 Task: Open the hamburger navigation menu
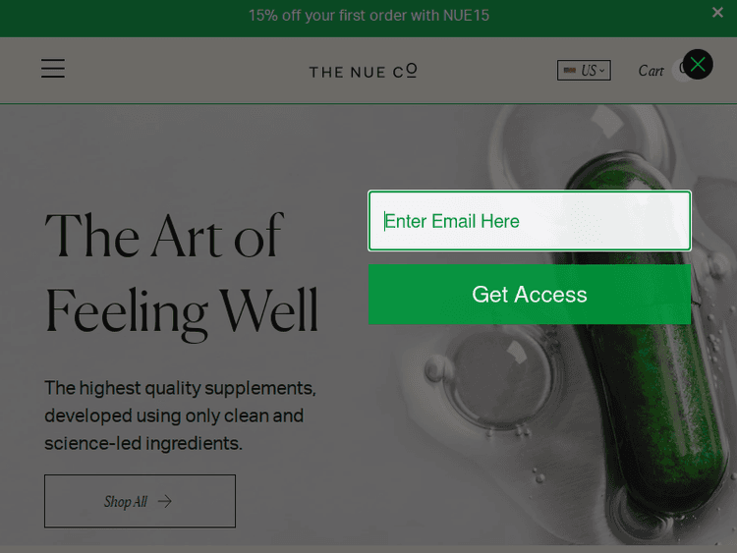tap(53, 69)
